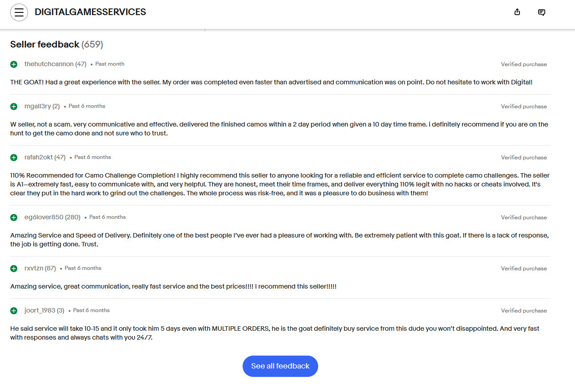Viewport: 575px width, 384px height.
Task: Open thehutchcannon user profile link
Action: (49, 64)
